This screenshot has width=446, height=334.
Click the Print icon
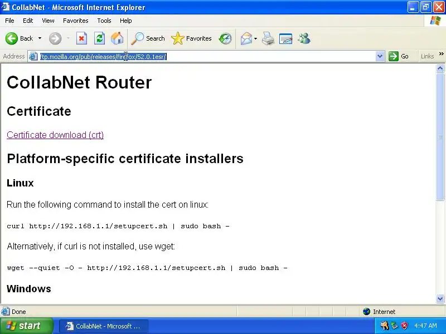click(x=268, y=38)
